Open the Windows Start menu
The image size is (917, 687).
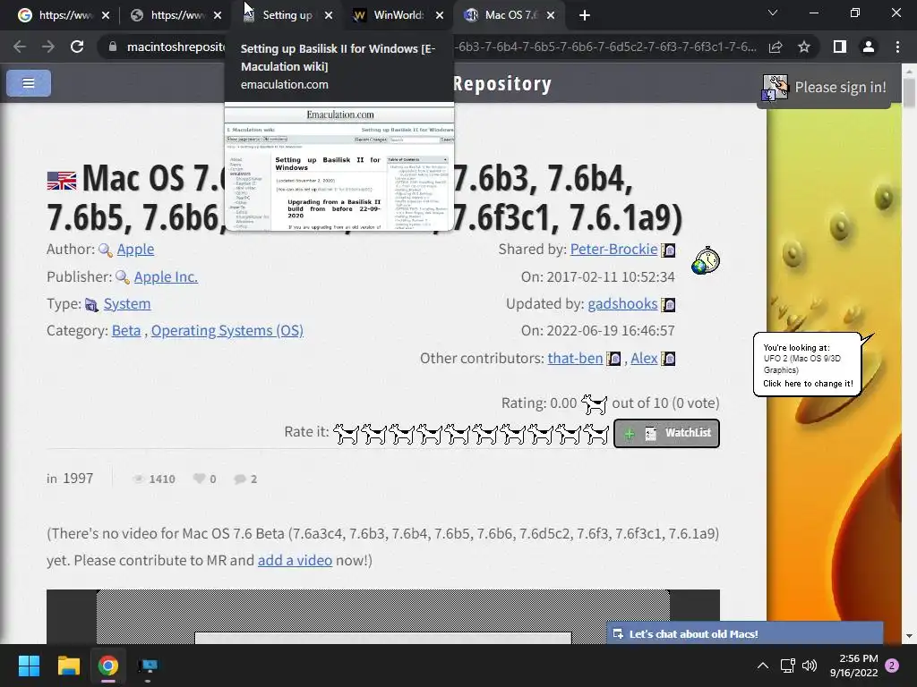tap(29, 666)
